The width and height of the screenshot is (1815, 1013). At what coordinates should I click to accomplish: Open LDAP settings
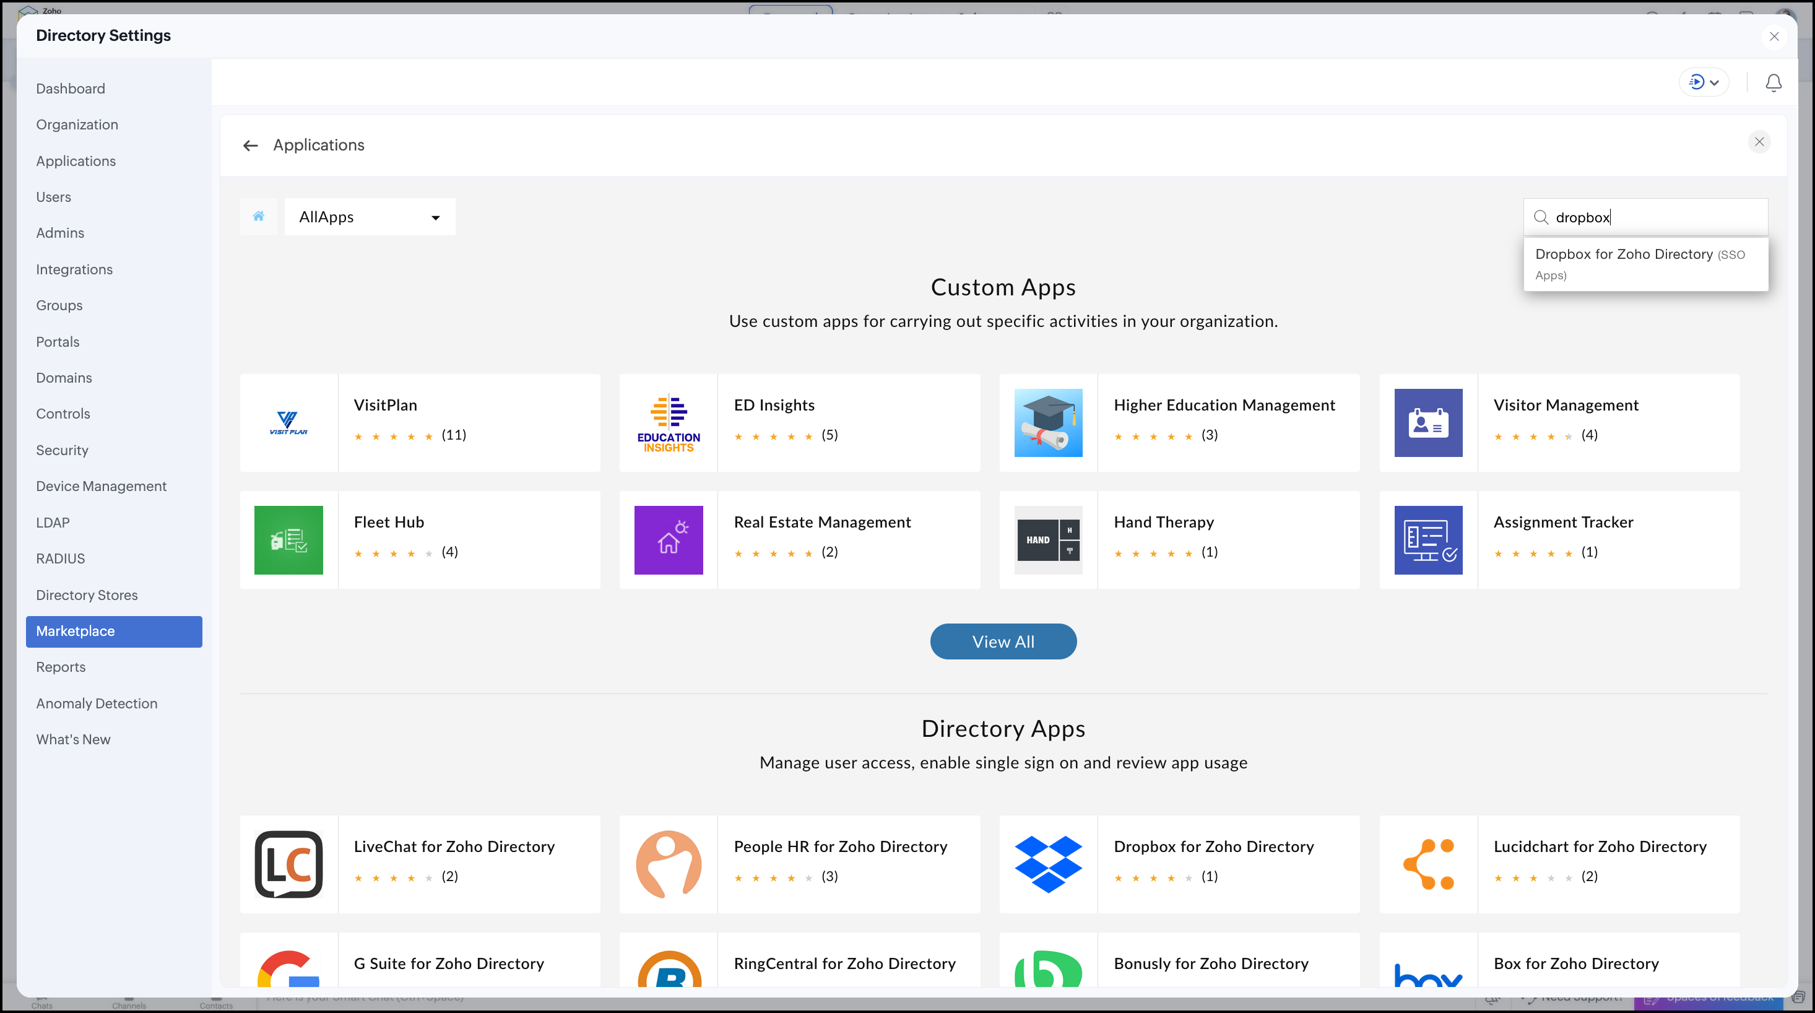click(53, 523)
